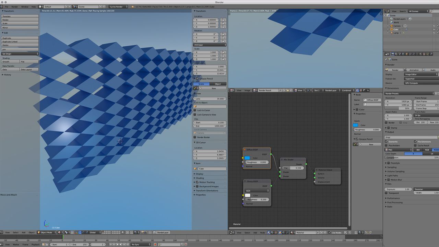Click the End frame field in the Timeline
439x247 pixels.
pyautogui.click(x=80, y=244)
